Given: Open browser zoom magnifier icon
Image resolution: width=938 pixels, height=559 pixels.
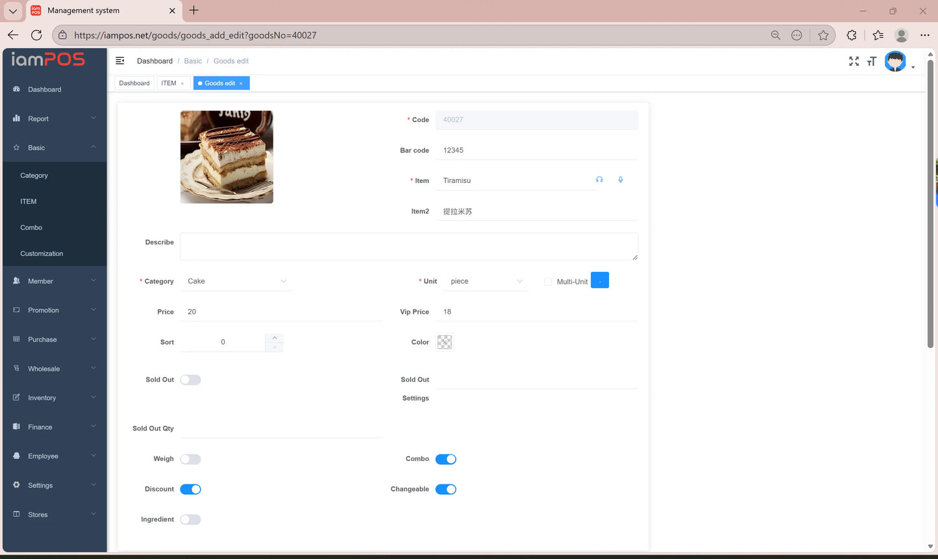Looking at the screenshot, I should [x=775, y=35].
